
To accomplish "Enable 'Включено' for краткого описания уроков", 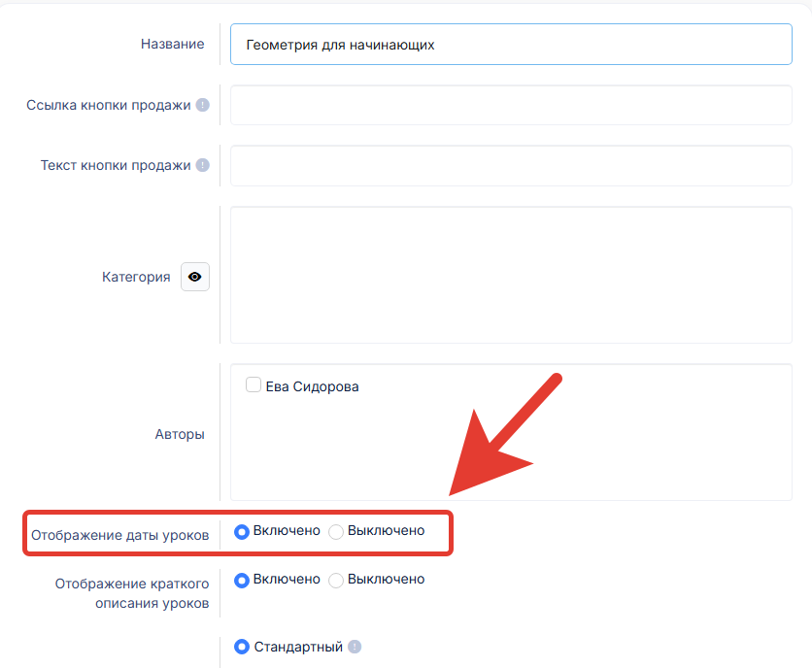I will pyautogui.click(x=242, y=580).
